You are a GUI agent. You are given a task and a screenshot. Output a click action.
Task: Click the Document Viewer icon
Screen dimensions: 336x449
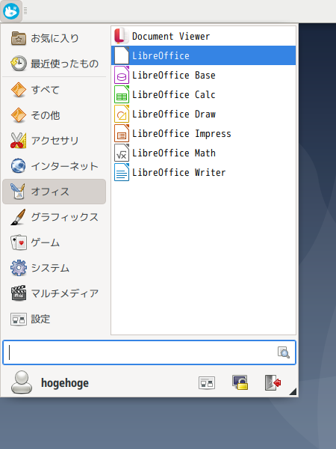click(x=122, y=36)
